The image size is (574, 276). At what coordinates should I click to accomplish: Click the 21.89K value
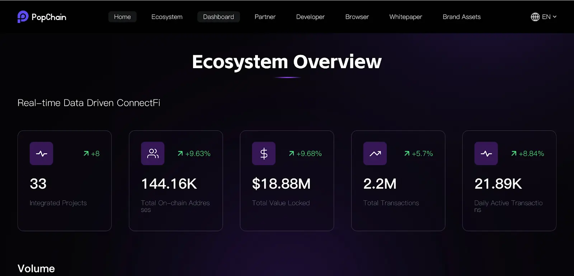pyautogui.click(x=498, y=184)
